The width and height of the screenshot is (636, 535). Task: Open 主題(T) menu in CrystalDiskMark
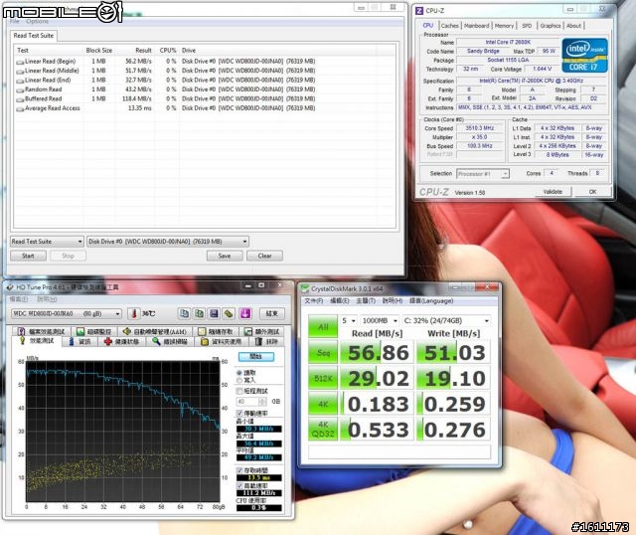pyautogui.click(x=366, y=300)
